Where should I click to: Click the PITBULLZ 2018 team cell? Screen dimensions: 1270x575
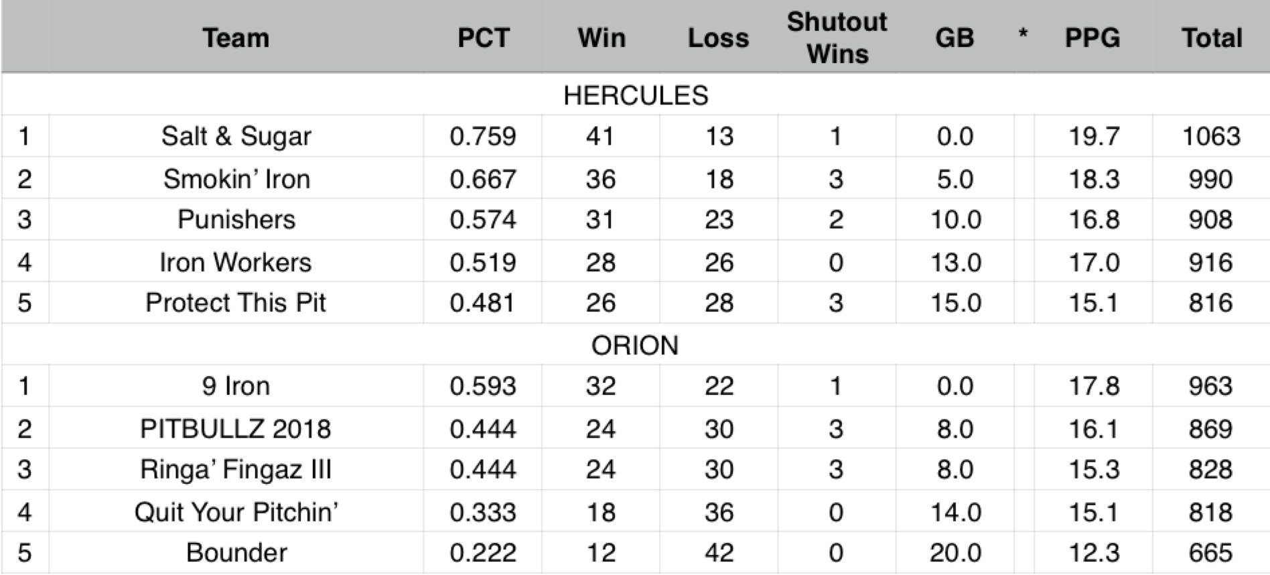tap(236, 429)
